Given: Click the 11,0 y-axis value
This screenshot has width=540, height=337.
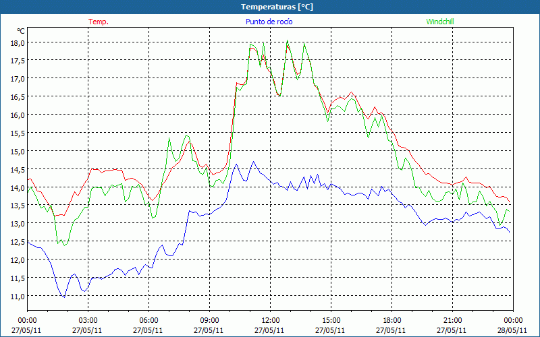Looking at the screenshot, I should tap(18, 296).
